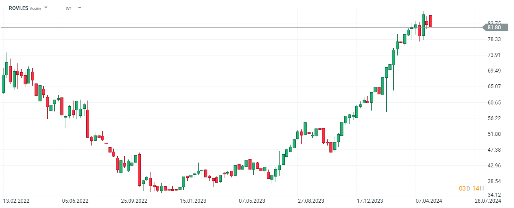Click the horizontal current price line

219,28
